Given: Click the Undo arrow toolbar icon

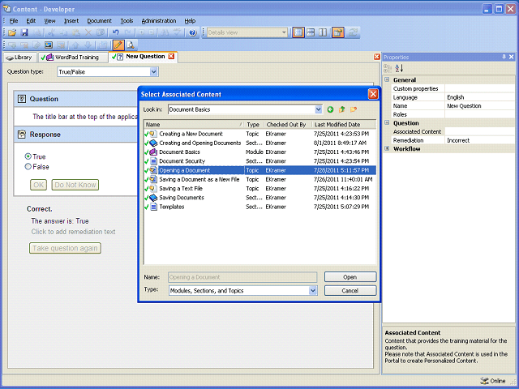Looking at the screenshot, I should click(x=115, y=32).
